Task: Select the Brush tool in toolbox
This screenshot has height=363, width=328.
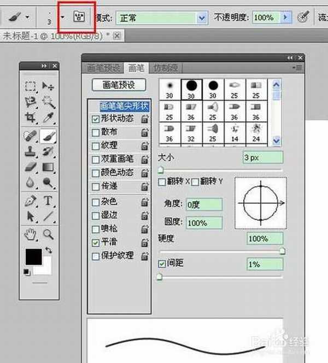Action: (x=48, y=136)
